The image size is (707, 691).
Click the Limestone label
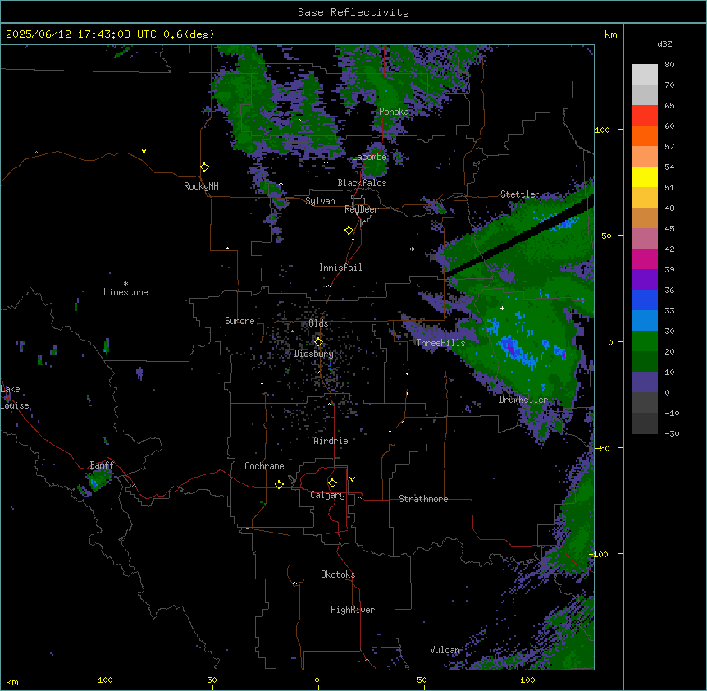(x=125, y=292)
